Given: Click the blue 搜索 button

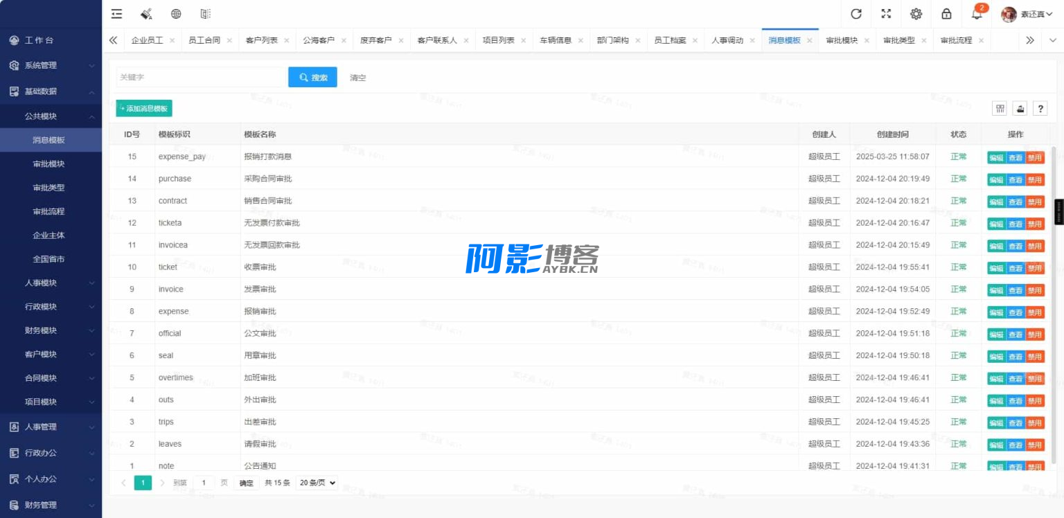Looking at the screenshot, I should (312, 78).
